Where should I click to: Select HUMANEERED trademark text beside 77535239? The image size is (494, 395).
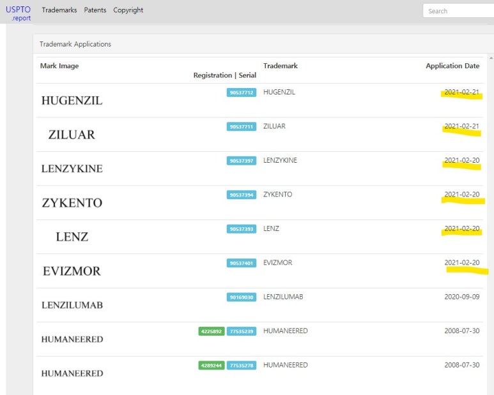286,331
